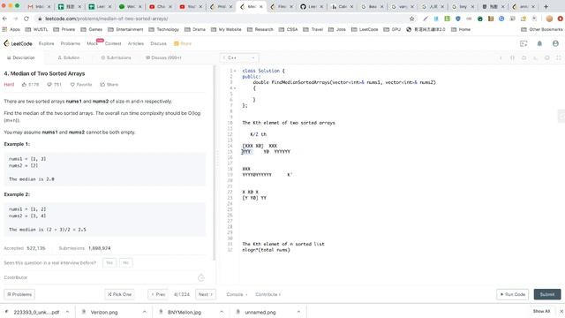565x318 pixels.
Task: Open the Explore menu item
Action: click(46, 43)
